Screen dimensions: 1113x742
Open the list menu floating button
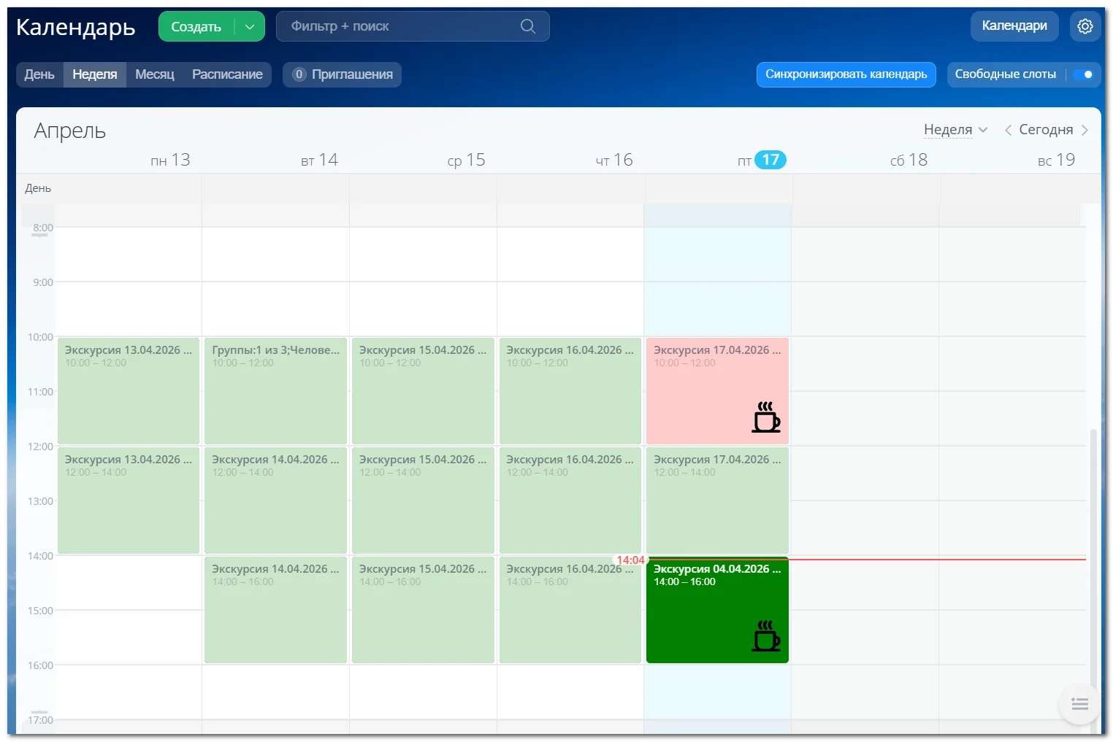[x=1079, y=704]
